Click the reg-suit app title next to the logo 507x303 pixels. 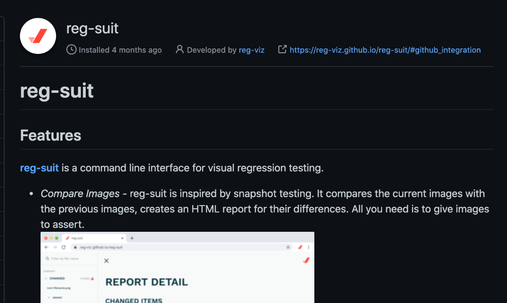93,28
